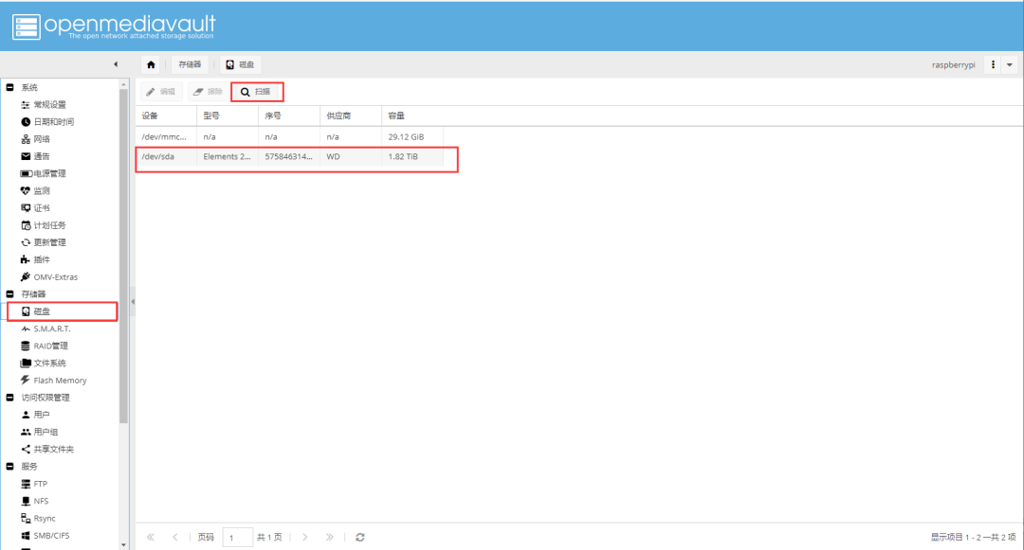
Task: Click the openmediavault logo
Action: tap(115, 27)
